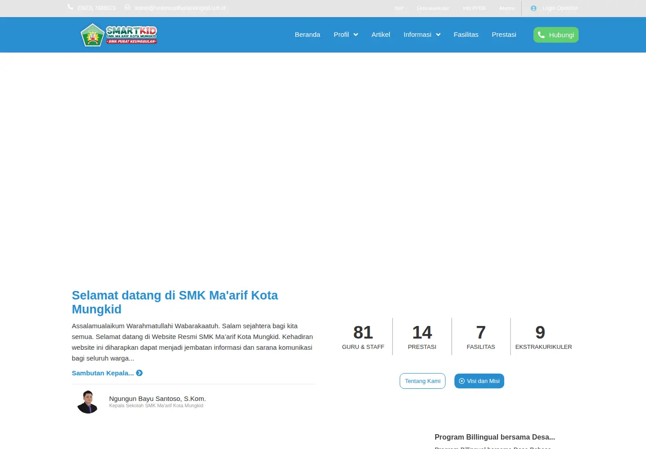Open the Informasi menu label
The height and width of the screenshot is (449, 646).
[x=417, y=35]
